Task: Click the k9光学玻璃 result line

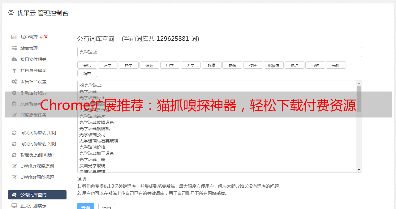Action: (90, 85)
